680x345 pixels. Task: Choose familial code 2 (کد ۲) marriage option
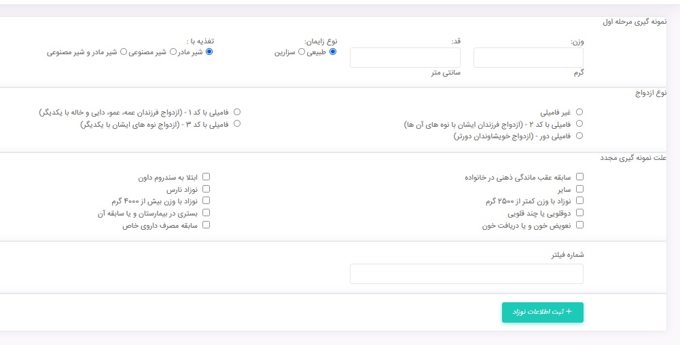(x=579, y=124)
